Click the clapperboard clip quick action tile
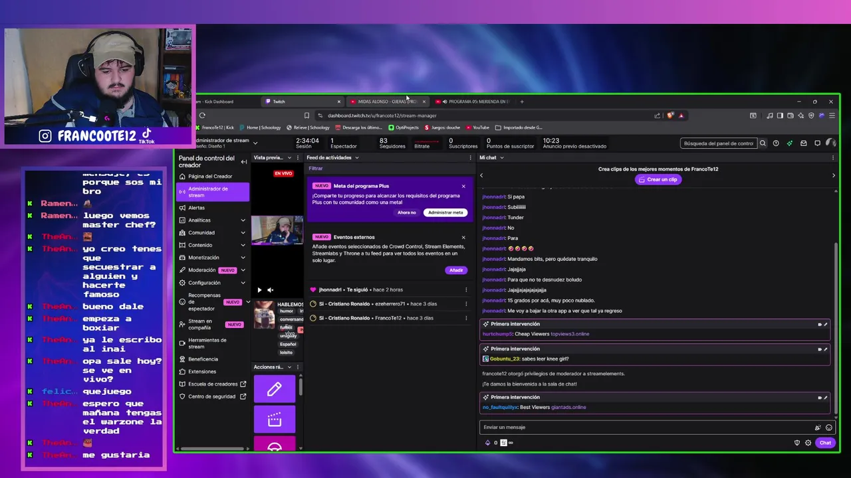 pos(275,420)
